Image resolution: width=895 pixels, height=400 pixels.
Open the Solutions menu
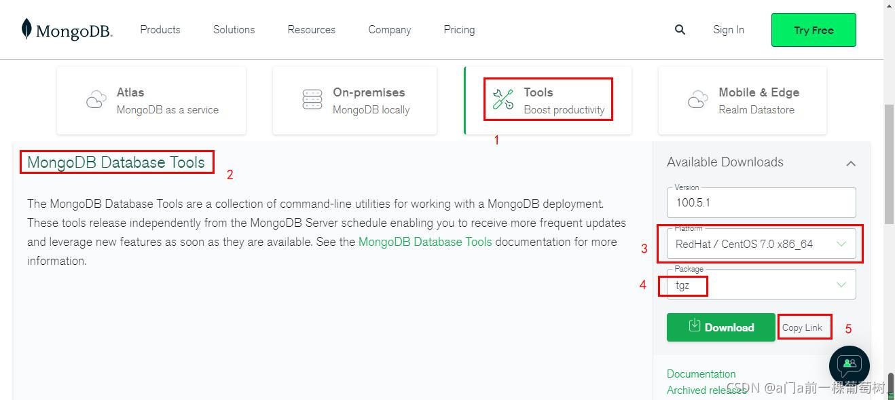(234, 30)
